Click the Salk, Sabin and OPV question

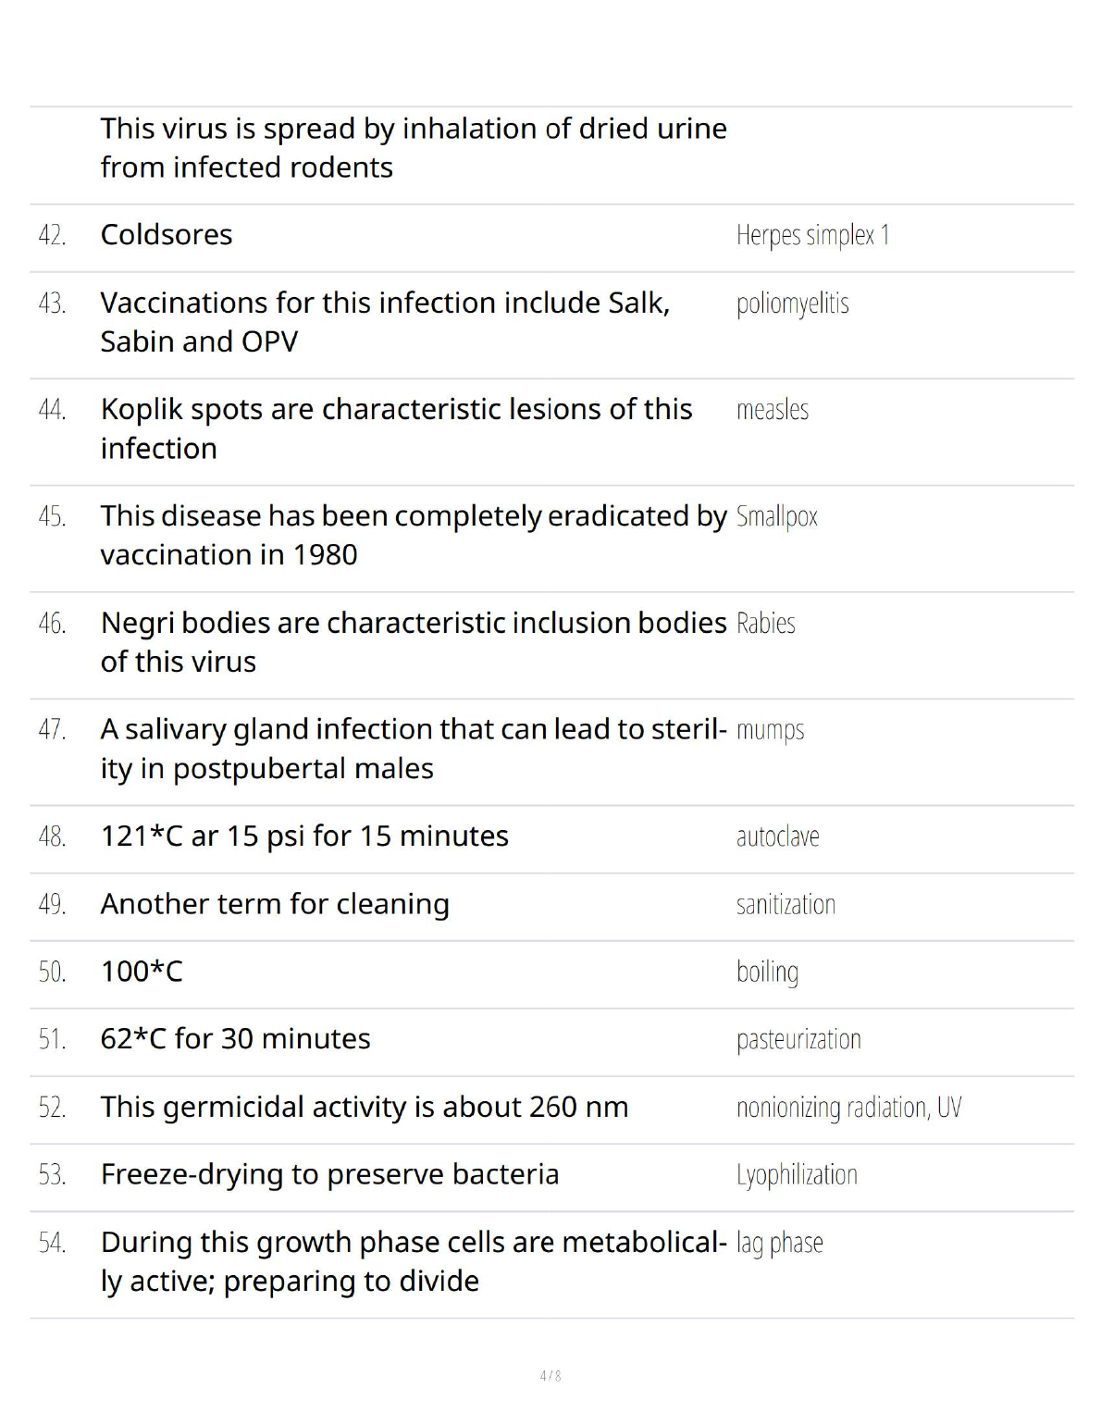coord(384,322)
